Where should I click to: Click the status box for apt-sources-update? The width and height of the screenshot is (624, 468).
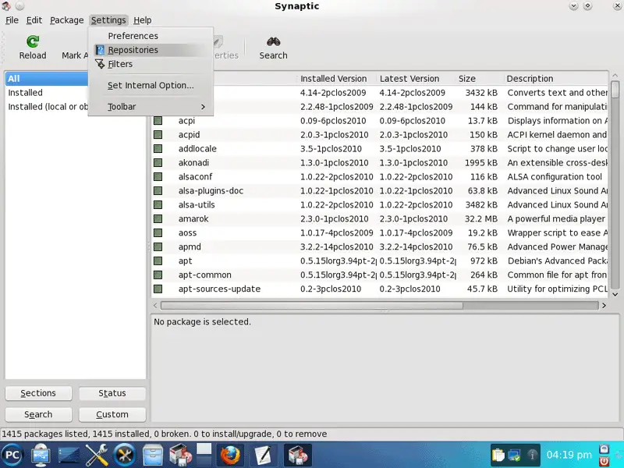[158, 289]
